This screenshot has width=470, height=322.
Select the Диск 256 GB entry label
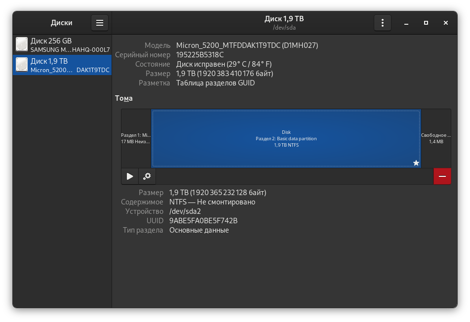coord(51,41)
